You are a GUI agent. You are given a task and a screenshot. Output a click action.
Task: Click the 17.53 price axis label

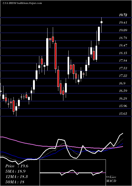click(x=123, y=68)
